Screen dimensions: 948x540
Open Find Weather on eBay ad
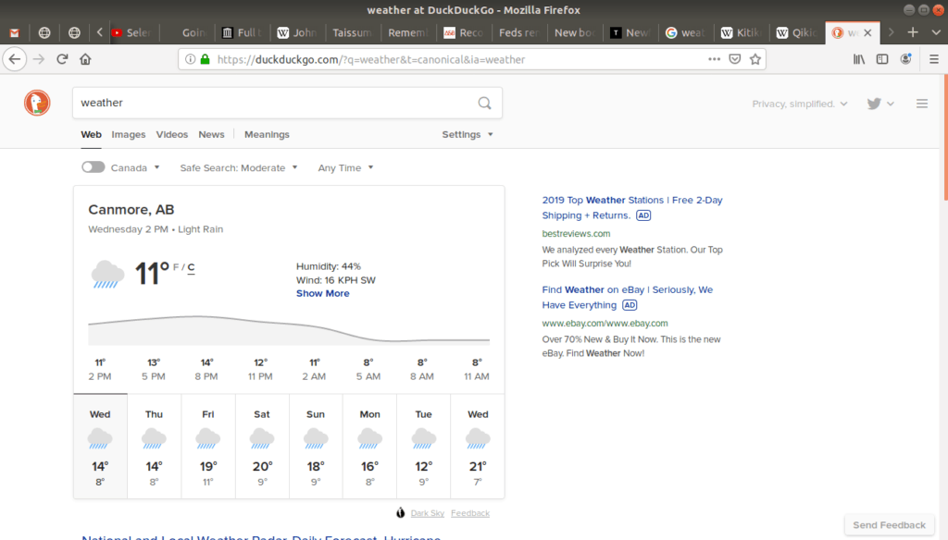tap(627, 297)
